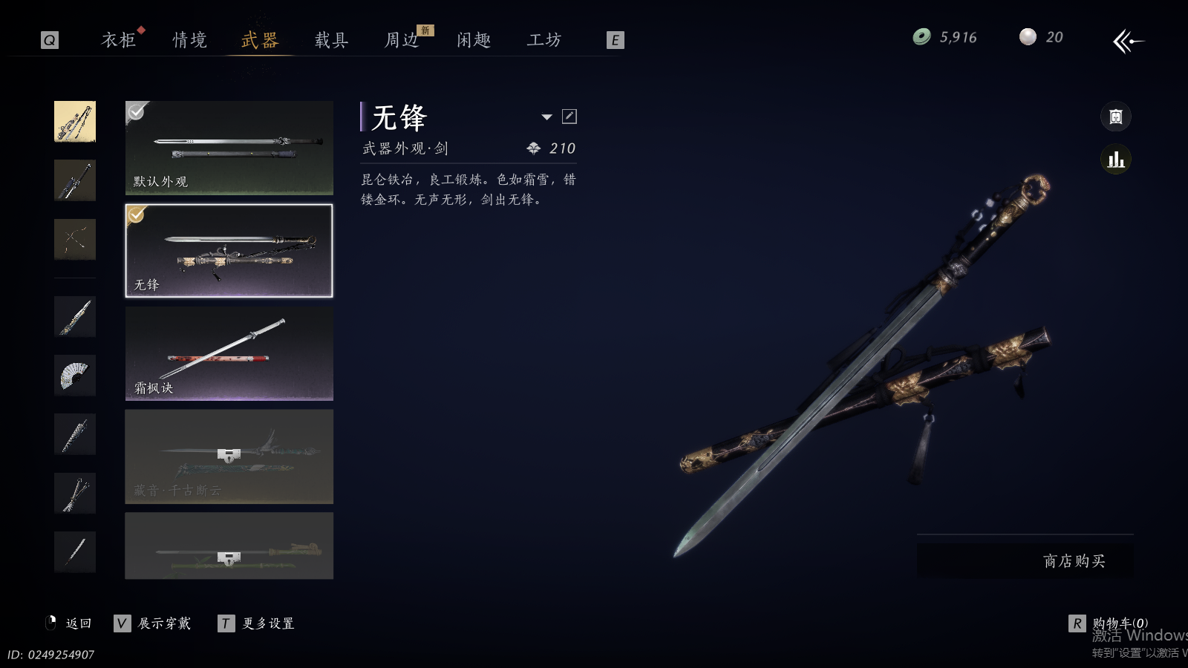Click the back arrow icon at top right
This screenshot has width=1188, height=668.
[x=1128, y=41]
